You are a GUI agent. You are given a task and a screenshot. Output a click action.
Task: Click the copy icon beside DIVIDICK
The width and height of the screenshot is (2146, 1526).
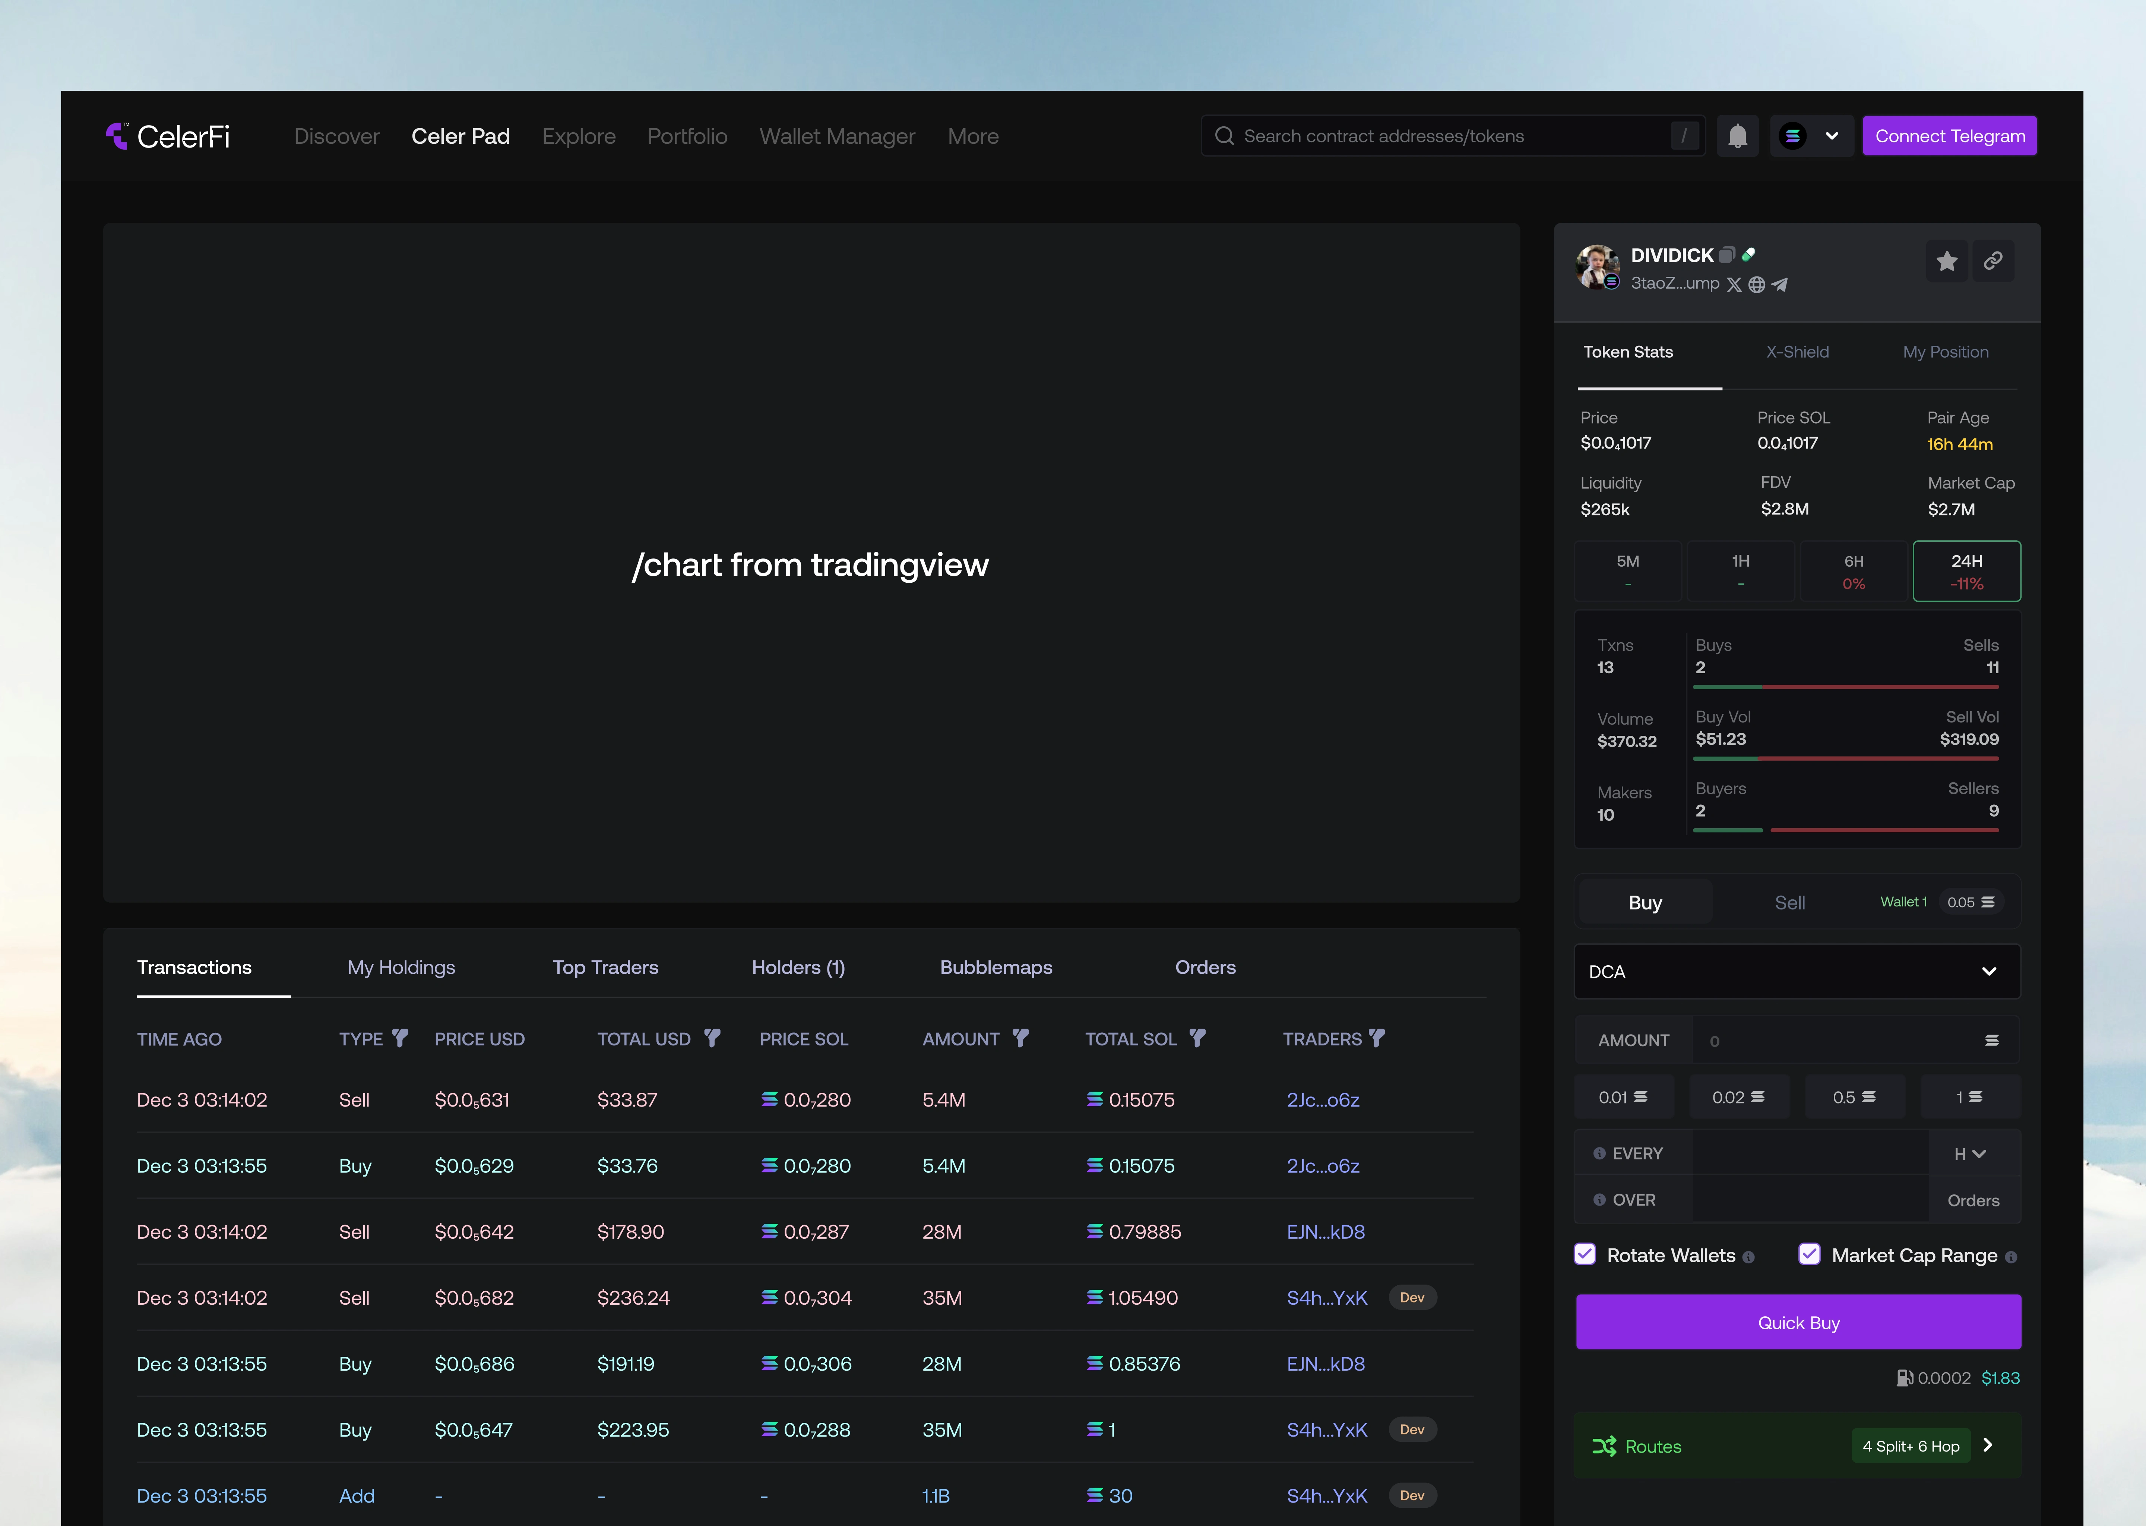pos(1727,255)
